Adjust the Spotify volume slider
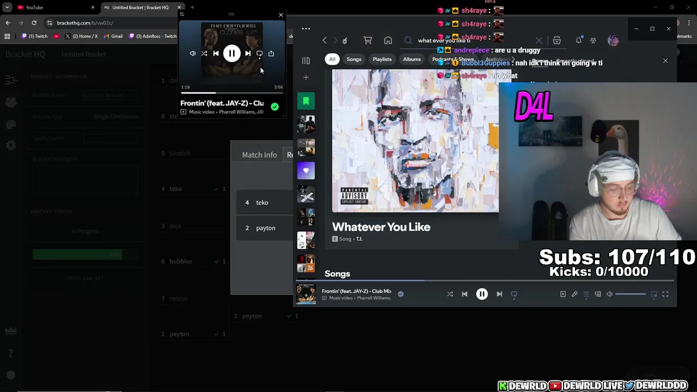This screenshot has width=697, height=392. [x=631, y=294]
